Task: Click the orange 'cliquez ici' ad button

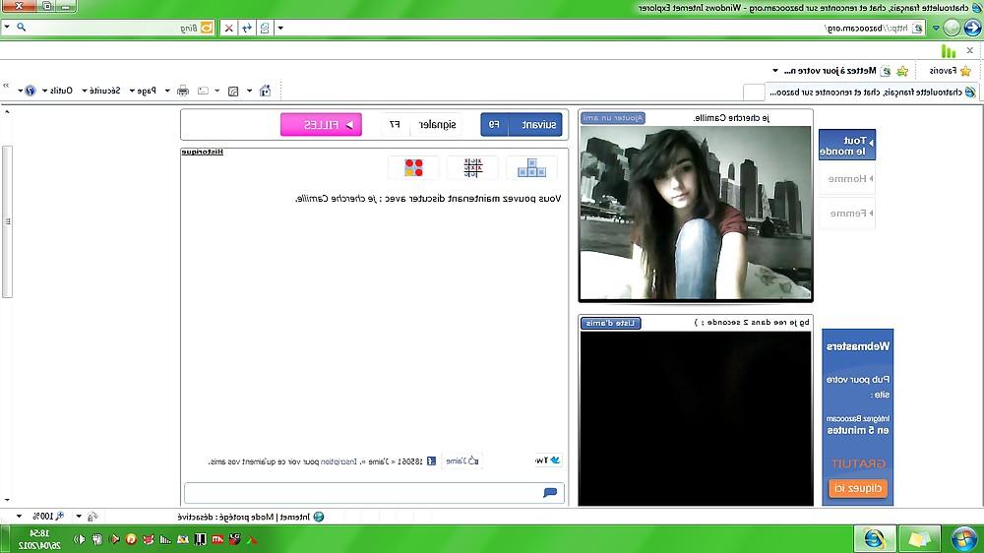Action: (x=858, y=488)
